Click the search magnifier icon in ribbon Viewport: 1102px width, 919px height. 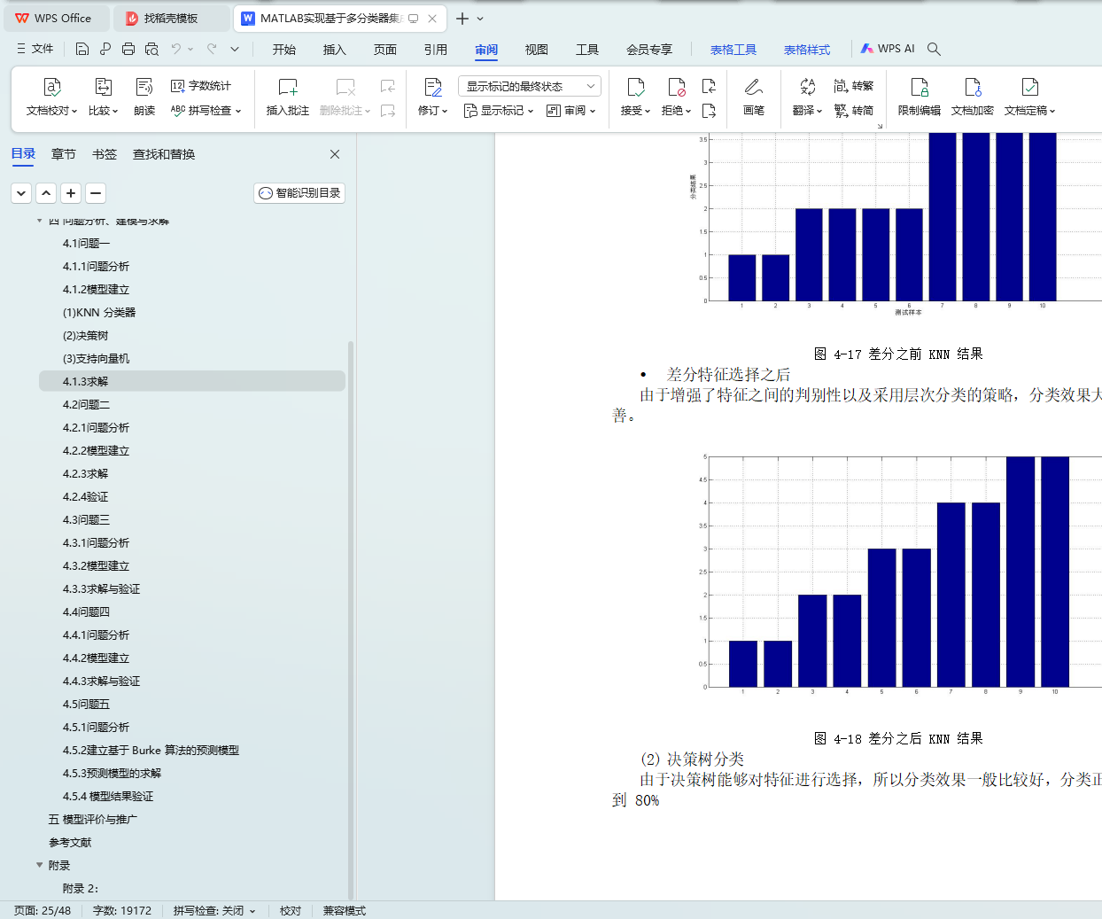(x=934, y=49)
